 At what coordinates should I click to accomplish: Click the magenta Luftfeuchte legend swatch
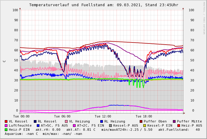(6, 125)
